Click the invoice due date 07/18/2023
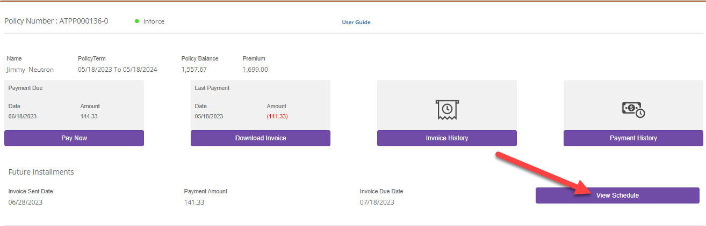This screenshot has height=226, width=706. (x=377, y=202)
